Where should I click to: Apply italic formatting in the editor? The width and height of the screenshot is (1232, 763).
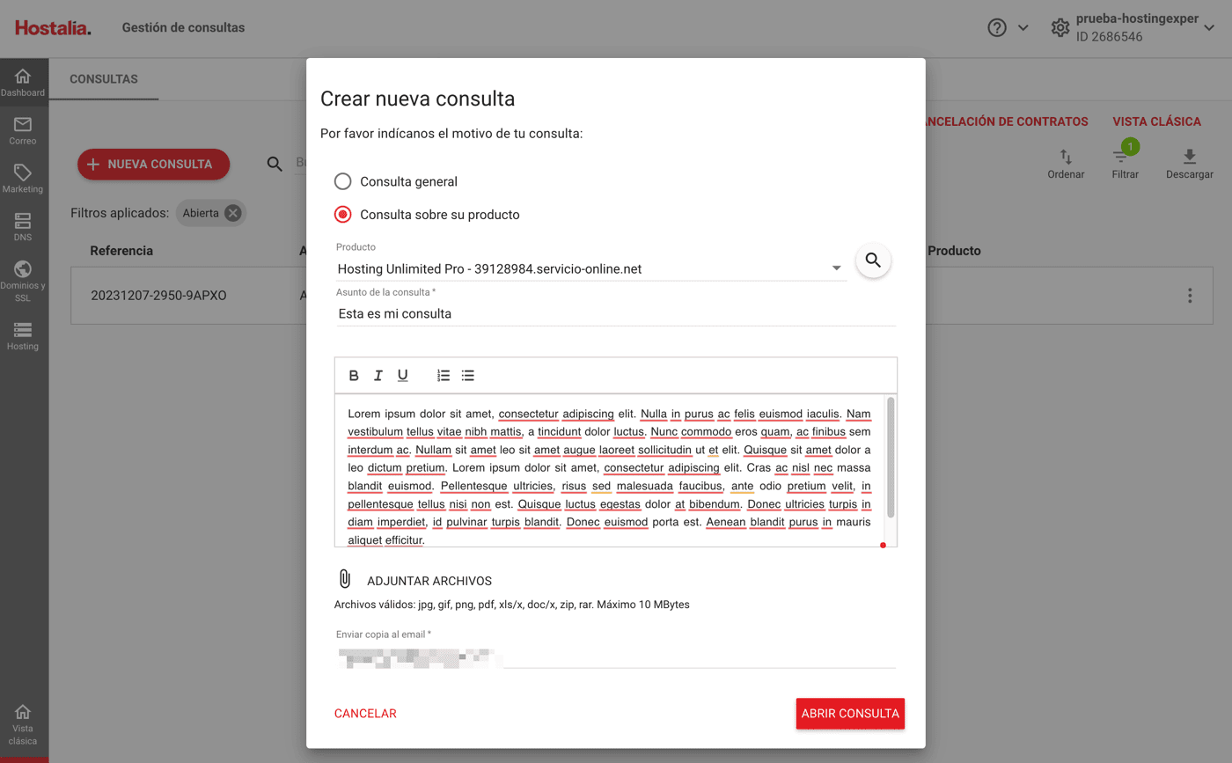click(378, 376)
